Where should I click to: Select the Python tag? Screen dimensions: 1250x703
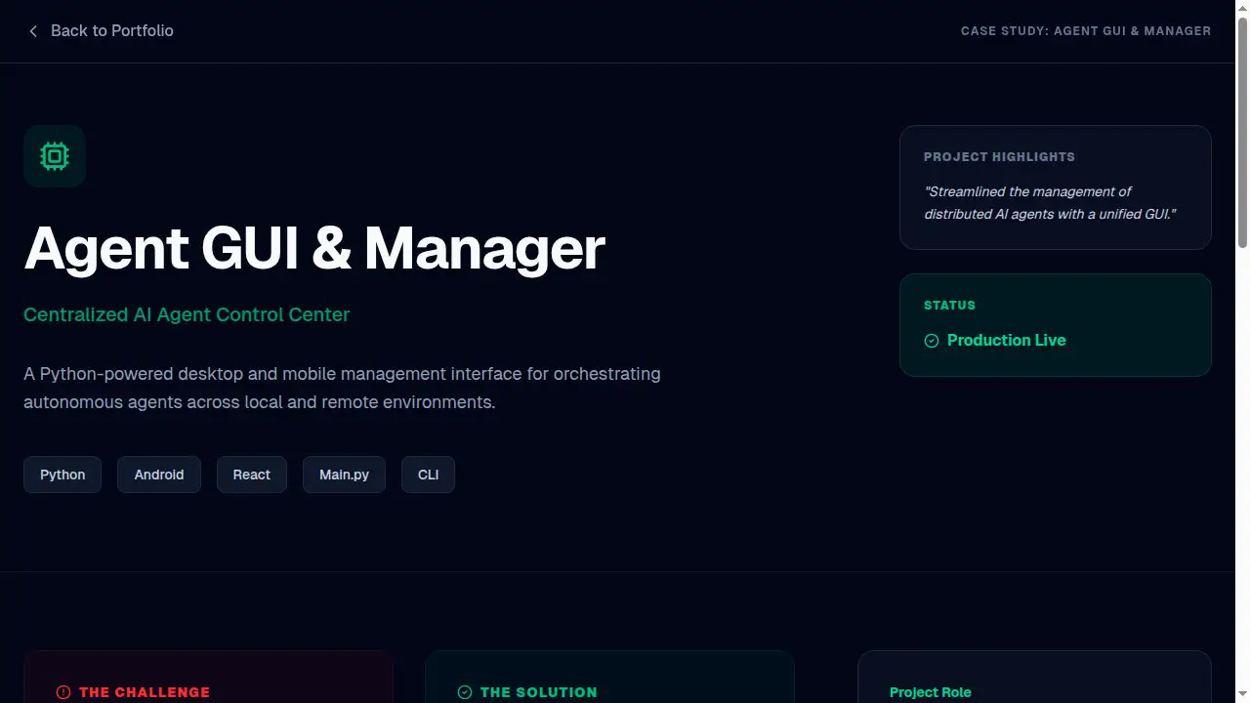pyautogui.click(x=62, y=475)
